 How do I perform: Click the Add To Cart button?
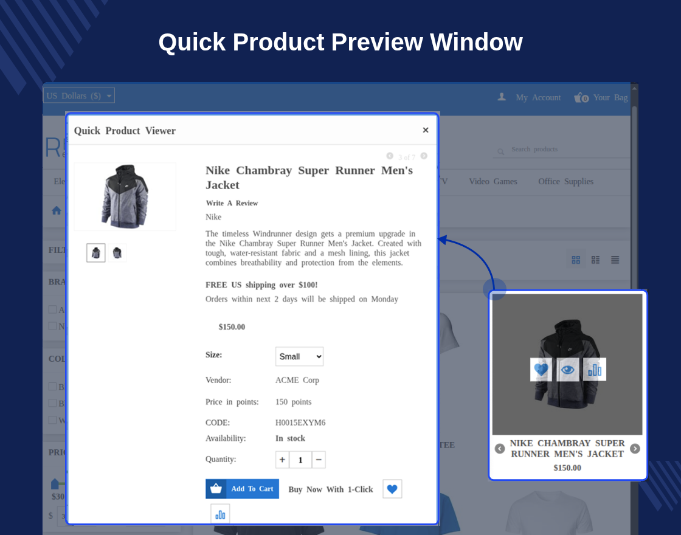[x=243, y=489]
